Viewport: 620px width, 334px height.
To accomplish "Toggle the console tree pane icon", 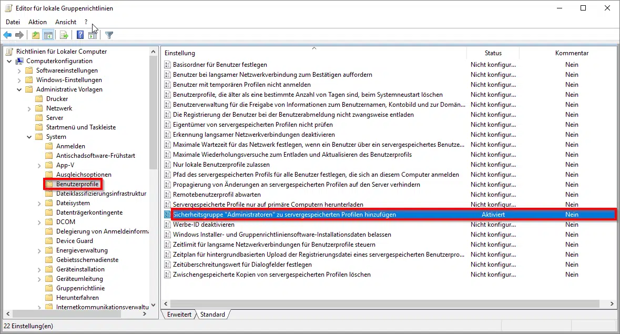I will click(x=48, y=35).
